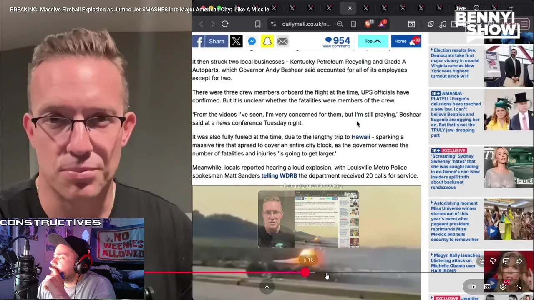Click the site settings icon beside URL

(273, 24)
